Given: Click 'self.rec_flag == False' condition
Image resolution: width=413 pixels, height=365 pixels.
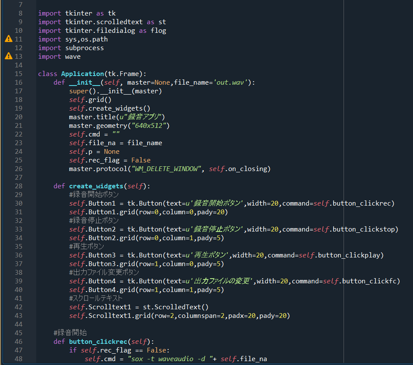Looking at the screenshot, I should tap(123, 350).
